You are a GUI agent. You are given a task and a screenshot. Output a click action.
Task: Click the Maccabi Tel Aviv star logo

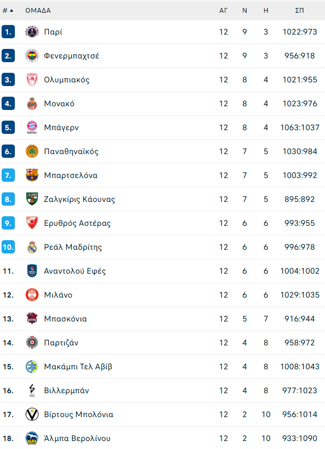click(x=32, y=367)
